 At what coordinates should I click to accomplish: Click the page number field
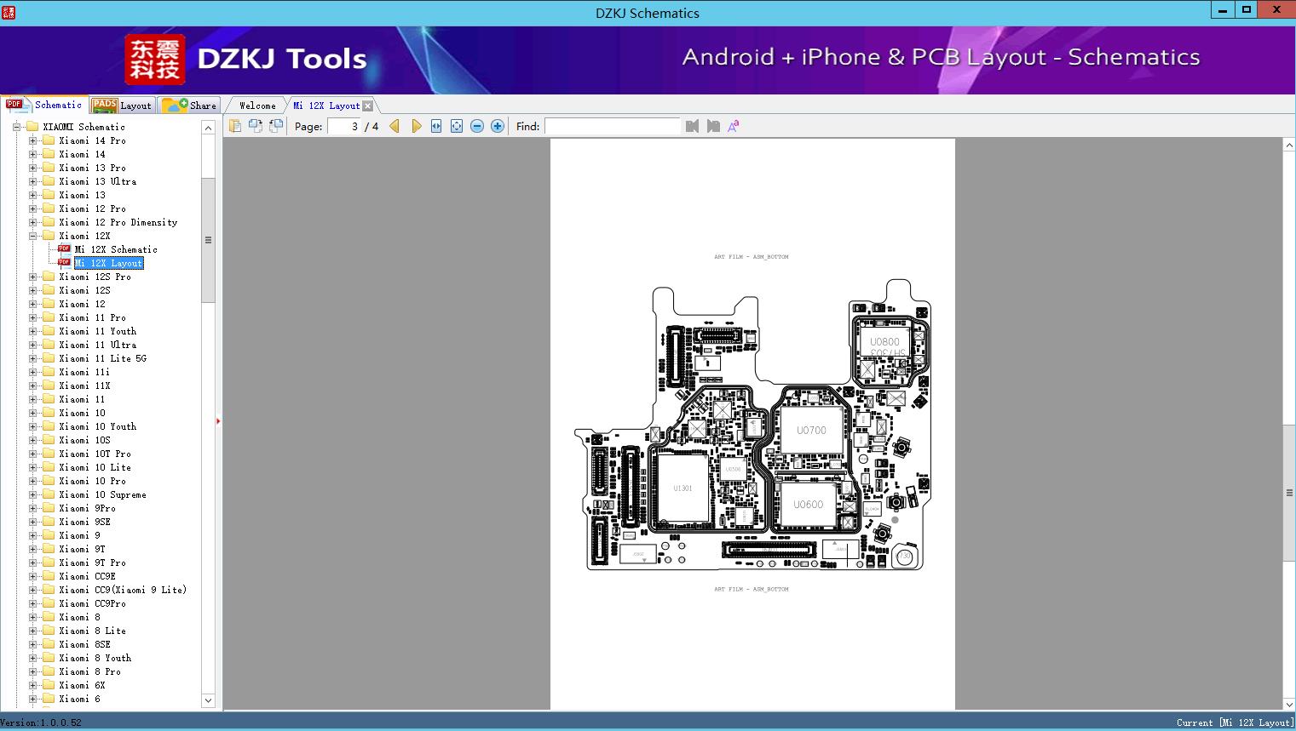pos(344,126)
